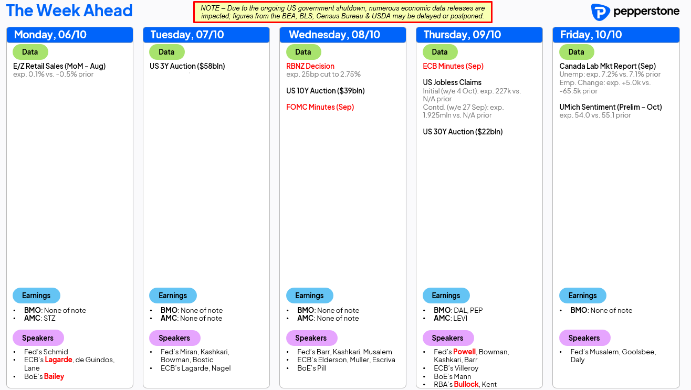Click Monday's Speakers label
The width and height of the screenshot is (691, 390).
coord(38,338)
